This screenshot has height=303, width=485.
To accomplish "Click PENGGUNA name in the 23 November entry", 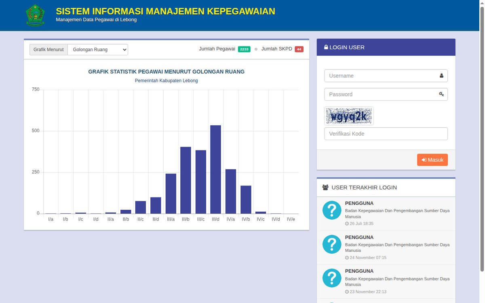I will (x=359, y=271).
